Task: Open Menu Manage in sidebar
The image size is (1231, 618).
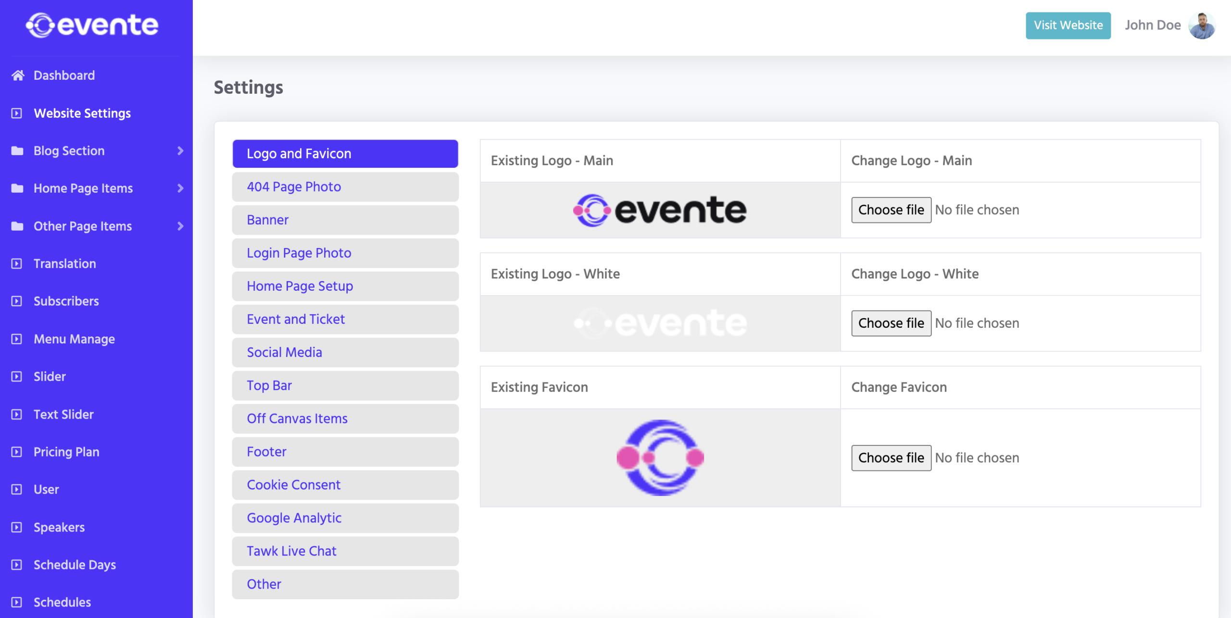Action: pos(74,339)
